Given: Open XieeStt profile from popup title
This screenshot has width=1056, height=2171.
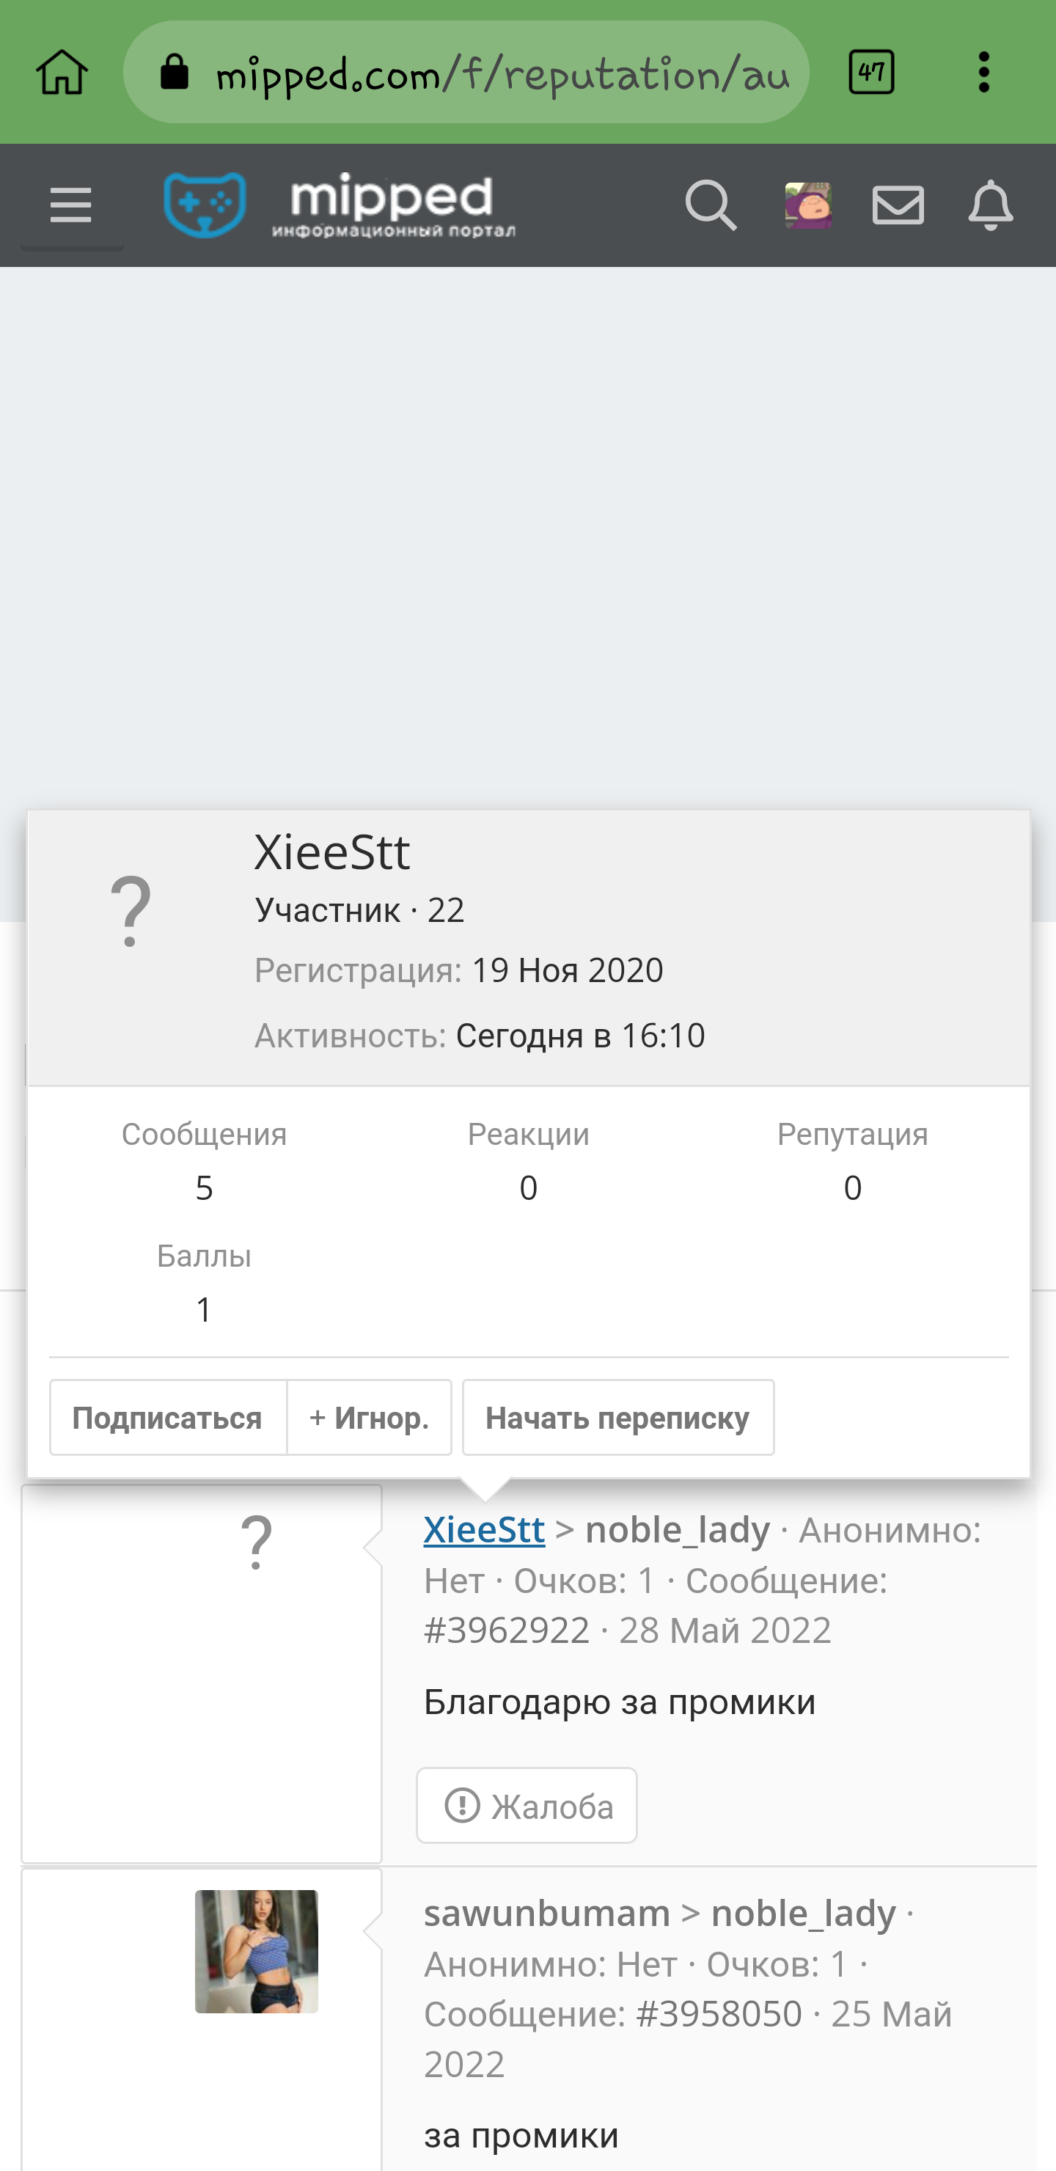Looking at the screenshot, I should pos(332,852).
